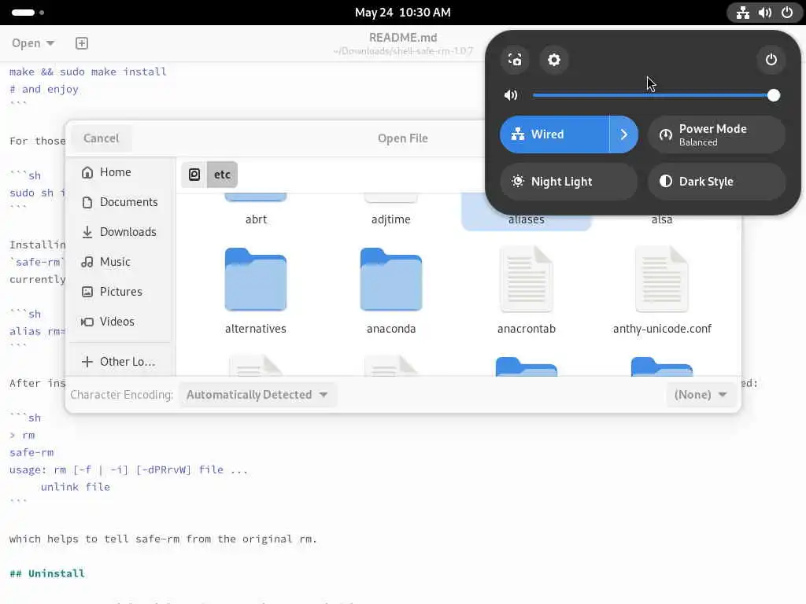Open Character Encoding dropdown

point(257,395)
